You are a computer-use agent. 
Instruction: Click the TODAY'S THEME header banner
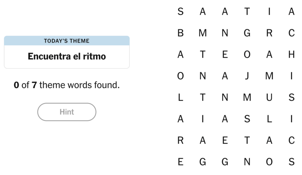(67, 41)
